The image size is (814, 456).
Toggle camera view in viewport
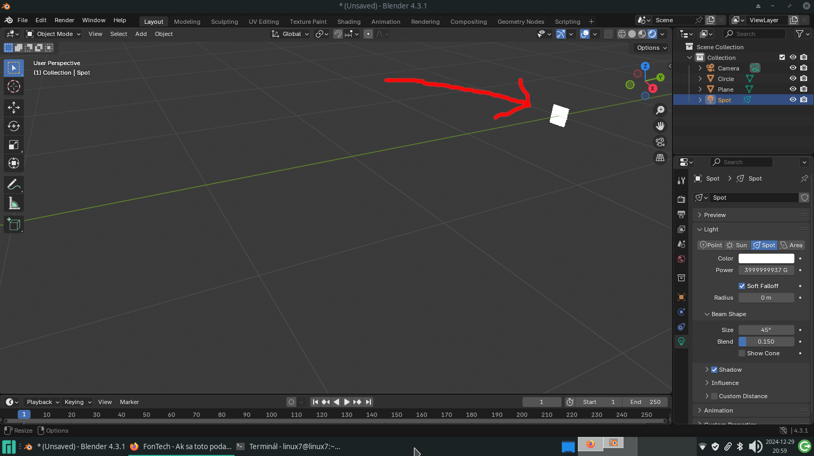(660, 142)
